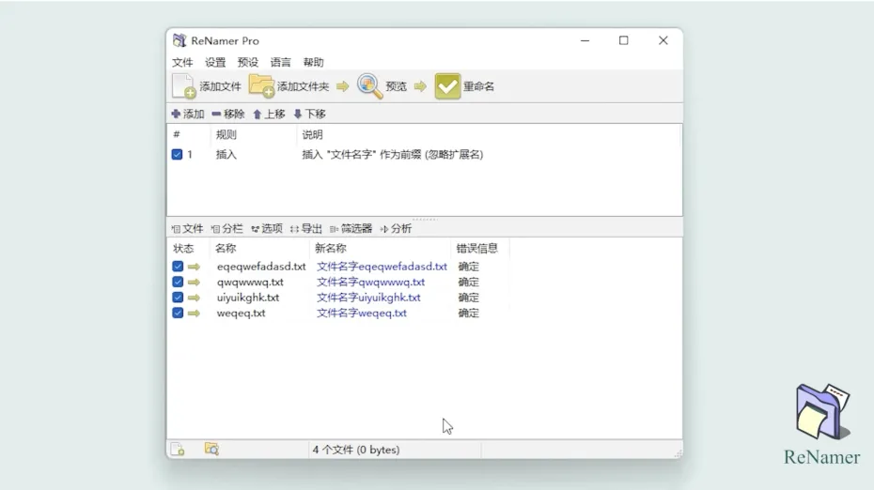Move the rule down with 下移

[x=309, y=115]
